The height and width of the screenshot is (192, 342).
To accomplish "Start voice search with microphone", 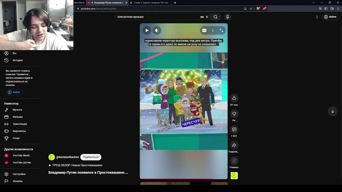I will pyautogui.click(x=228, y=17).
